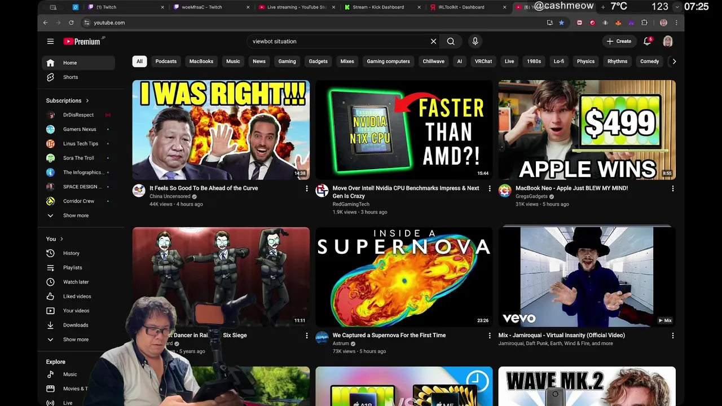Open Home in the sidebar
The width and height of the screenshot is (722, 406).
tap(78, 63)
